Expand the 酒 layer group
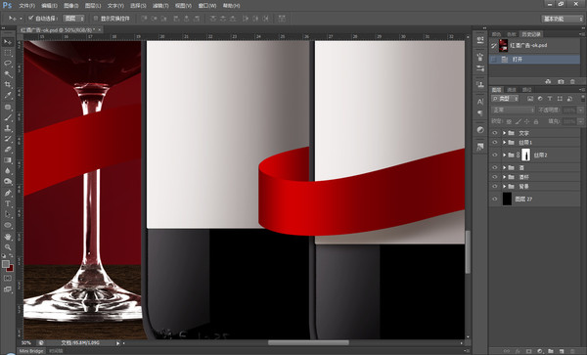This screenshot has width=587, height=355. 504,167
